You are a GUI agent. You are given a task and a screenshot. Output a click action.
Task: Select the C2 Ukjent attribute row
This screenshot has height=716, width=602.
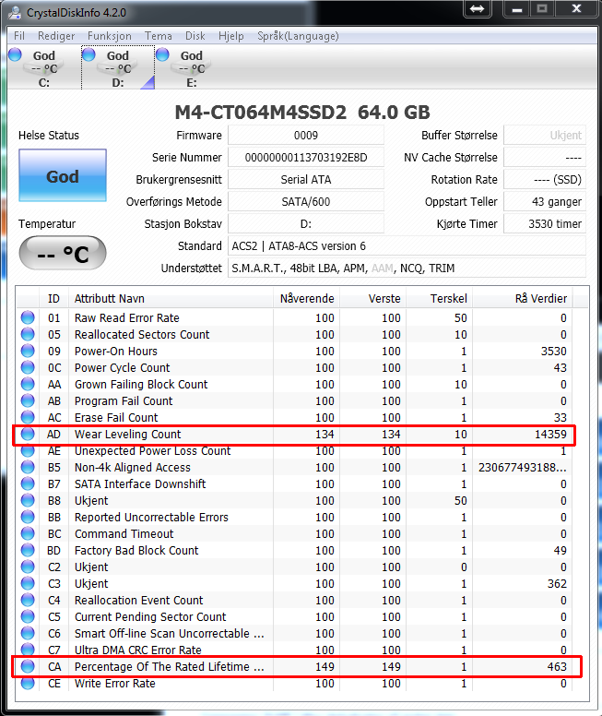295,567
